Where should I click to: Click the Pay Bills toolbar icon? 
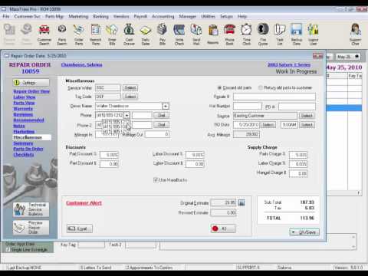(163, 34)
